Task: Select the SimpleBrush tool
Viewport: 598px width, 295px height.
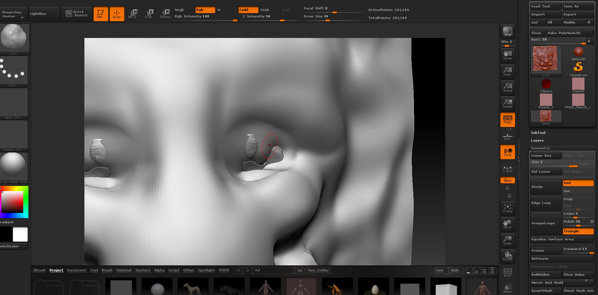Action: pyautogui.click(x=578, y=69)
